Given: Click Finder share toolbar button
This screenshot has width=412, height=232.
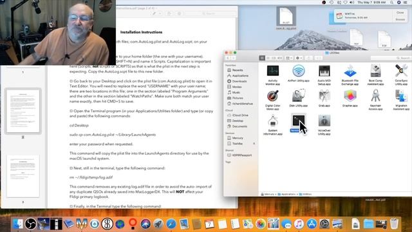Looking at the screenshot, I should (x=309, y=58).
